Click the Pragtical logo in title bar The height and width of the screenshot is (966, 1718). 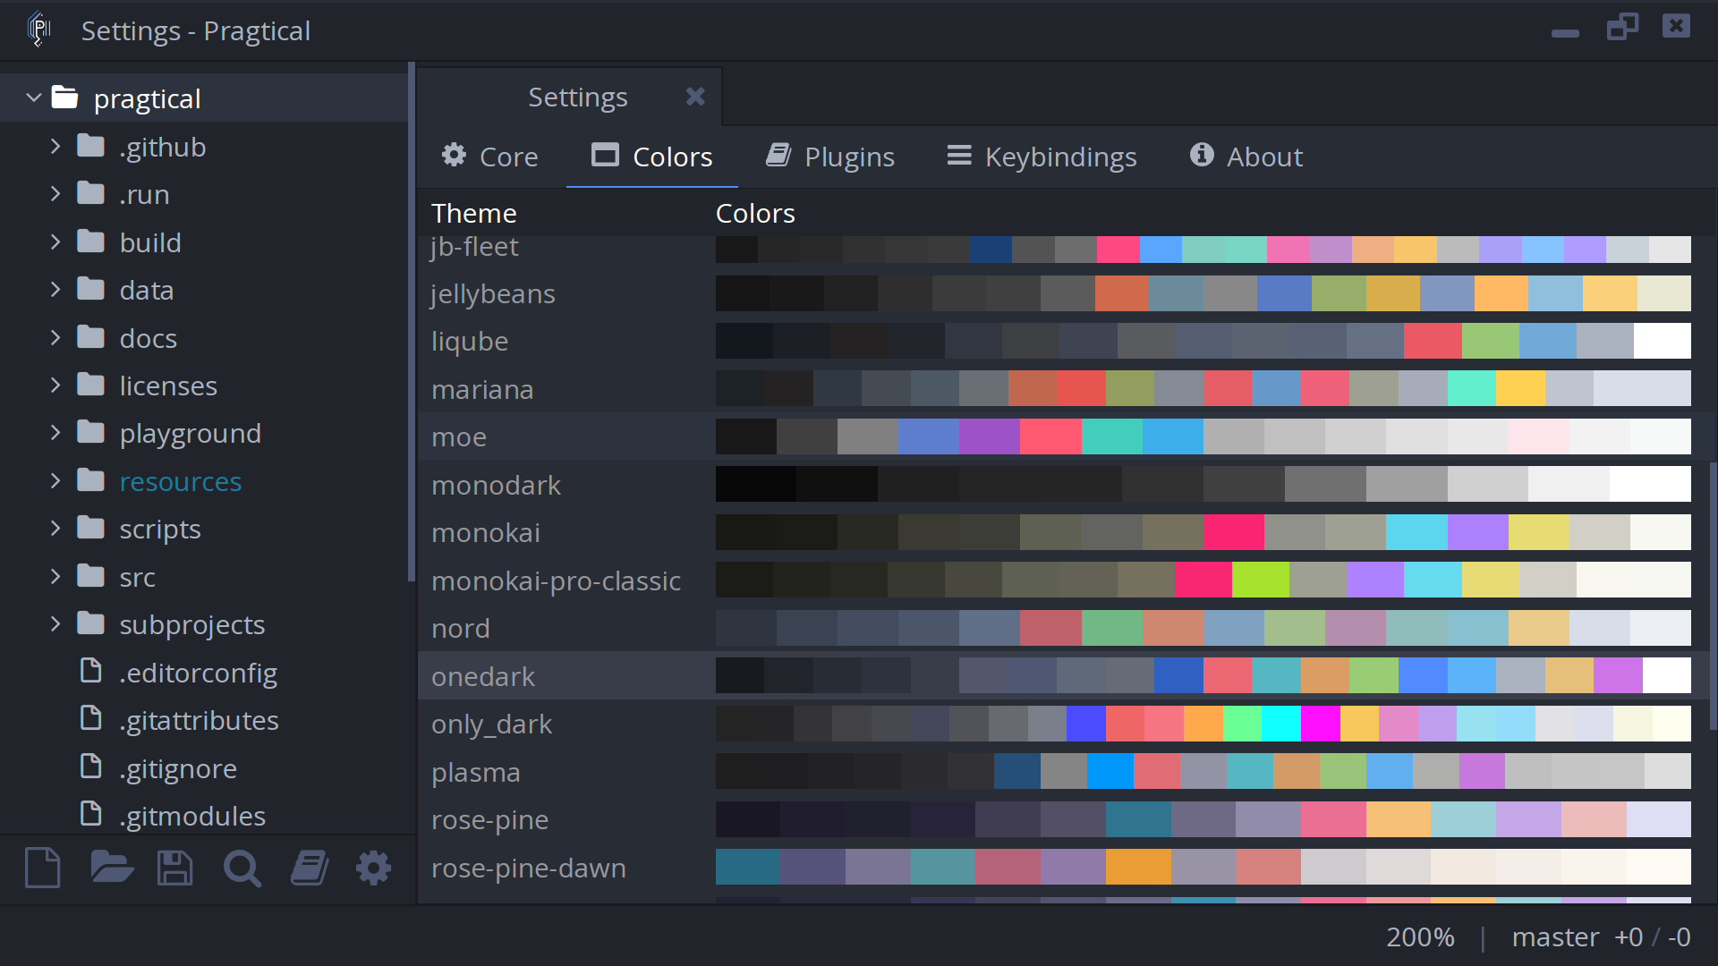point(38,30)
